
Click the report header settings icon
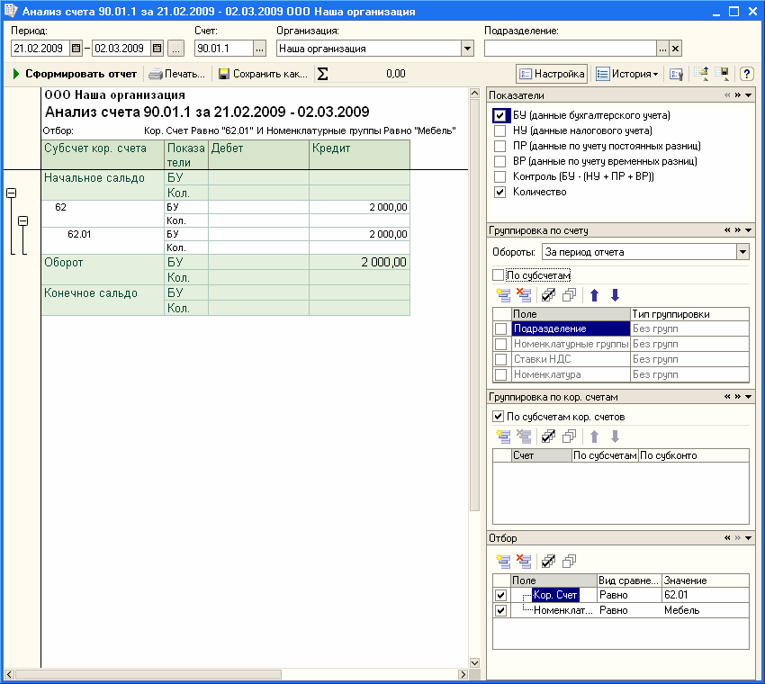tap(676, 74)
